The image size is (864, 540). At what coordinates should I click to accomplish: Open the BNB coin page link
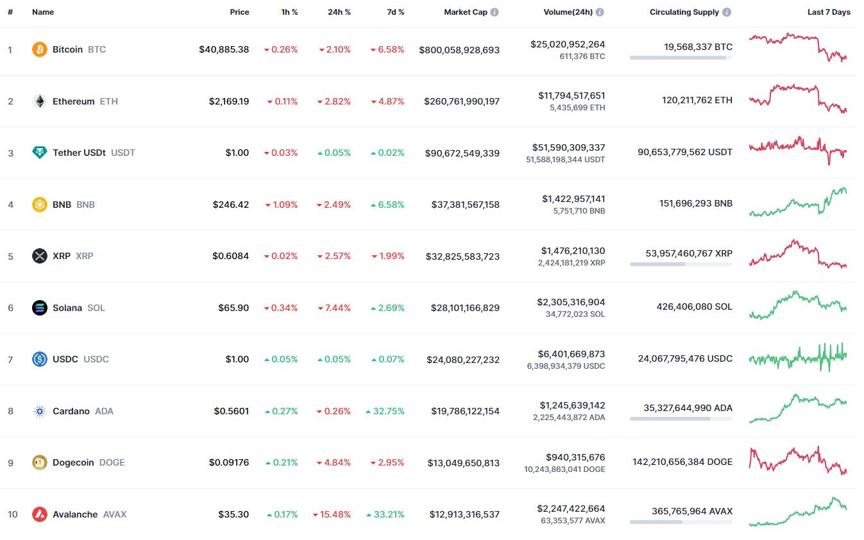click(x=74, y=205)
